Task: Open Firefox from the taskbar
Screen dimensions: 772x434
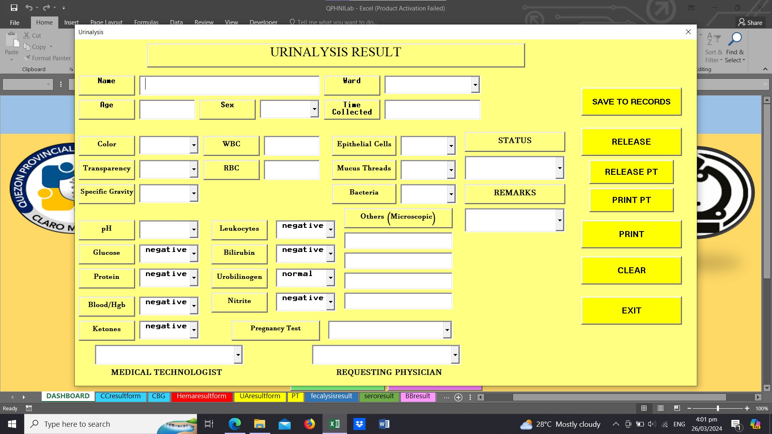Action: click(310, 424)
